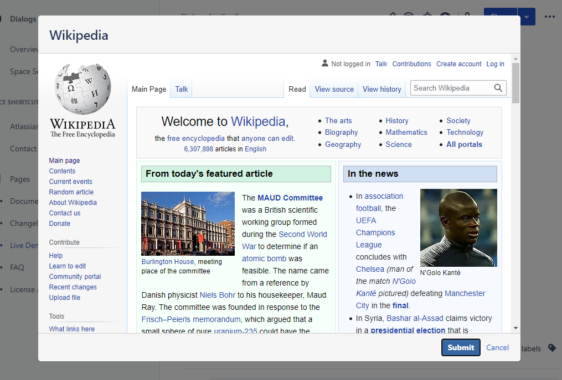Open the Mathematics portal link
Screen dimensions: 562x380
[x=406, y=132]
